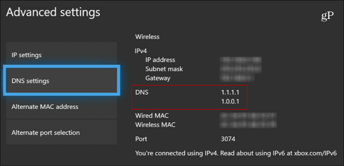Select the DNS settings option
This screenshot has height=166, width=344.
(x=61, y=80)
